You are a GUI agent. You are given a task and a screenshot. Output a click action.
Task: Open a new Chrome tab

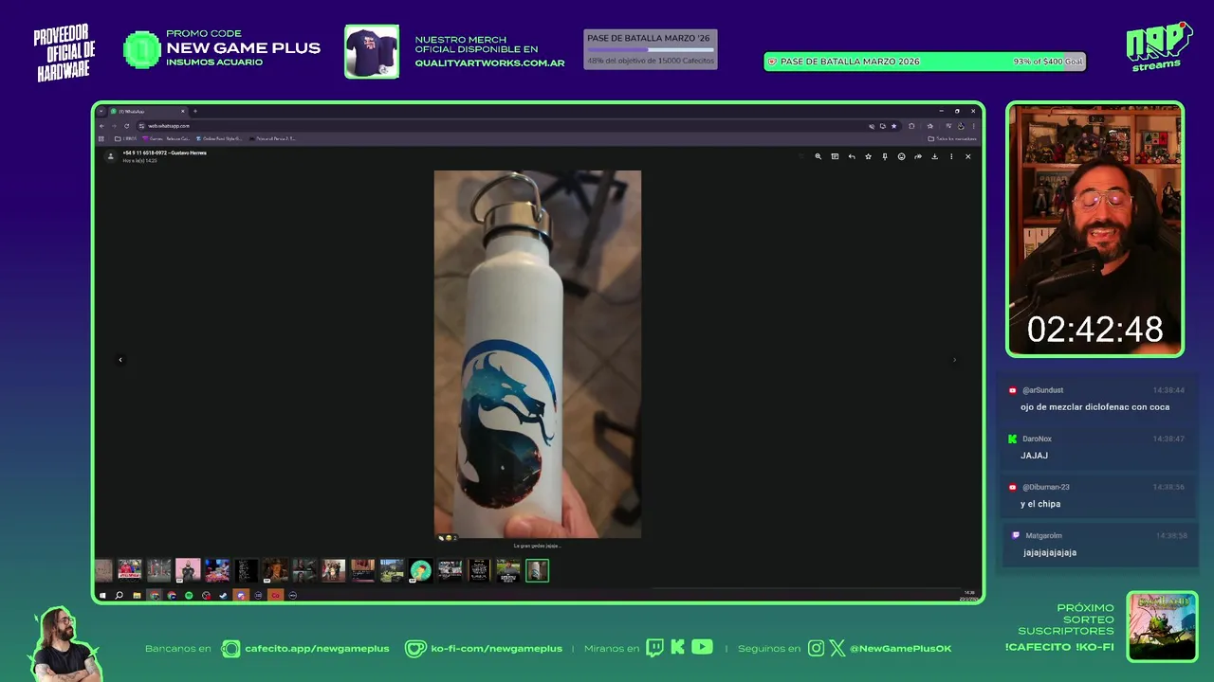tap(195, 111)
